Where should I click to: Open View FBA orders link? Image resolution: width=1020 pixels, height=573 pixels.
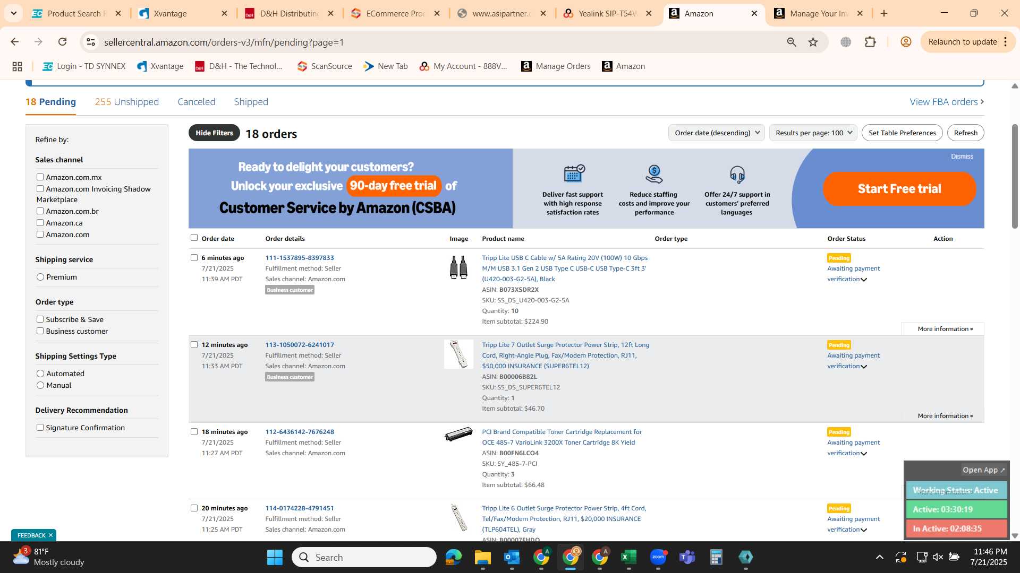947,102
